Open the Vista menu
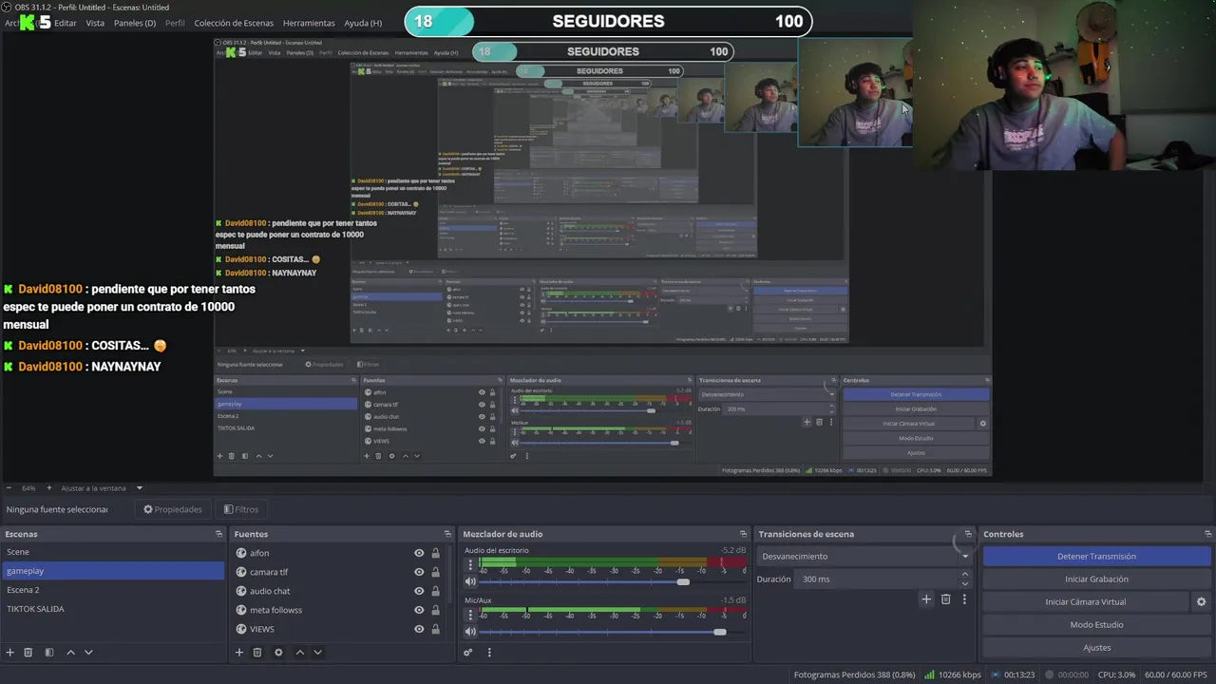This screenshot has height=684, width=1216. pos(95,23)
